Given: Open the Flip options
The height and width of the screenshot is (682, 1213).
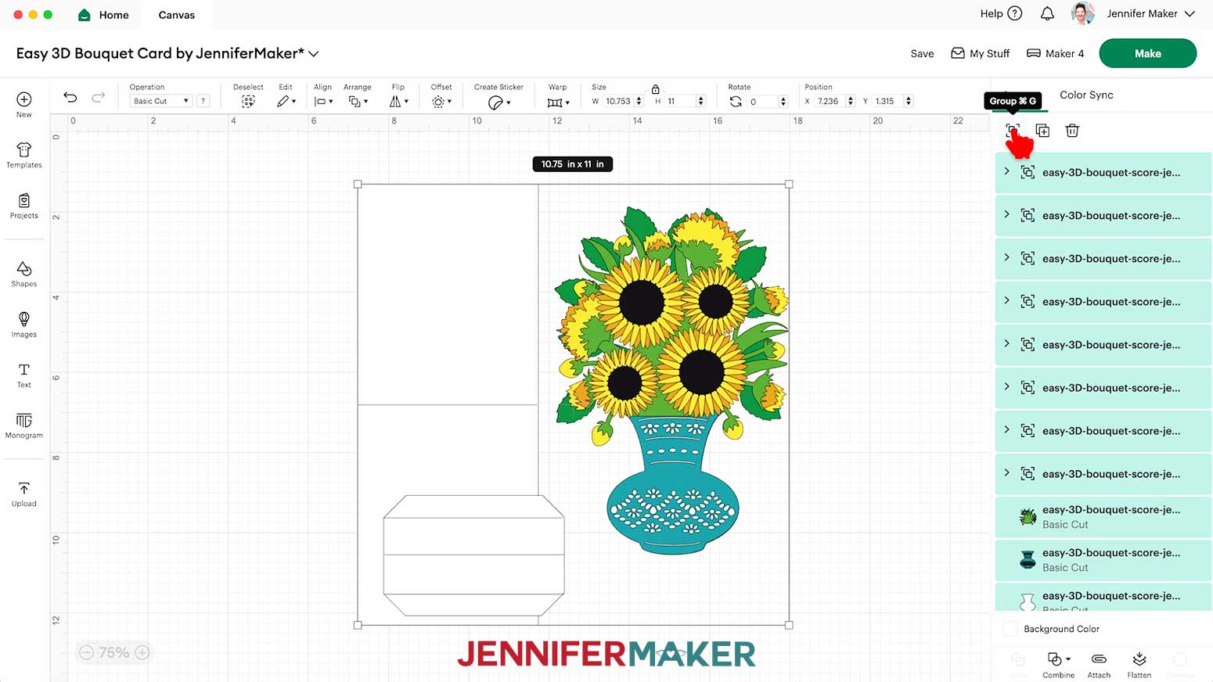Looking at the screenshot, I should pyautogui.click(x=398, y=102).
